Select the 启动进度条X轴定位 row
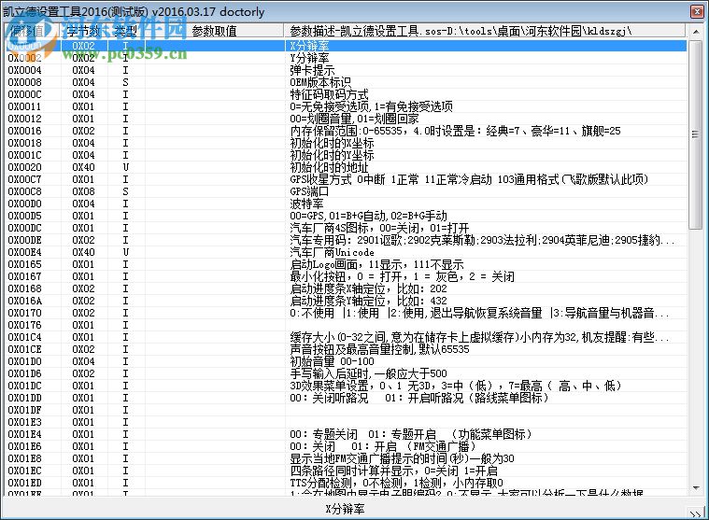Viewport: 709px width, 520px height. pyautogui.click(x=347, y=288)
